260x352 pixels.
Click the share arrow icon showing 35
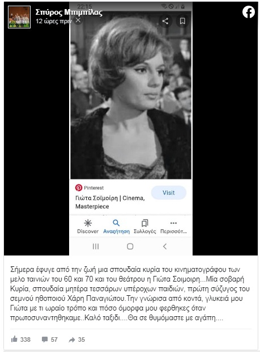(72, 340)
